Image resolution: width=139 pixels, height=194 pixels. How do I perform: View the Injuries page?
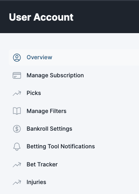36,182
